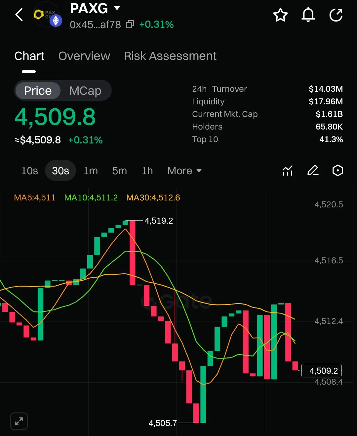Tap the +0.31% change beside ≈$4,509.8
Viewport: 357px width, 436px height.
(85, 140)
